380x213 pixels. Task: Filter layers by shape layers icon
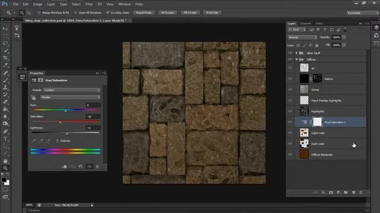[x=332, y=30]
